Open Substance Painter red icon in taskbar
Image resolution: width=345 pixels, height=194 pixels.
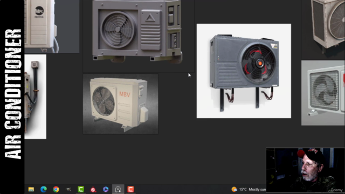(x=93, y=189)
